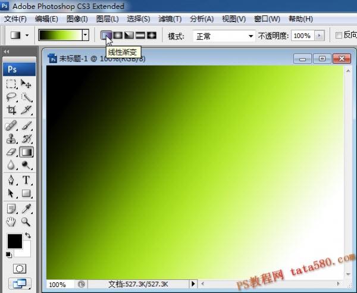Edit the gradient preview bar
This screenshot has height=293, width=357.
(x=61, y=35)
